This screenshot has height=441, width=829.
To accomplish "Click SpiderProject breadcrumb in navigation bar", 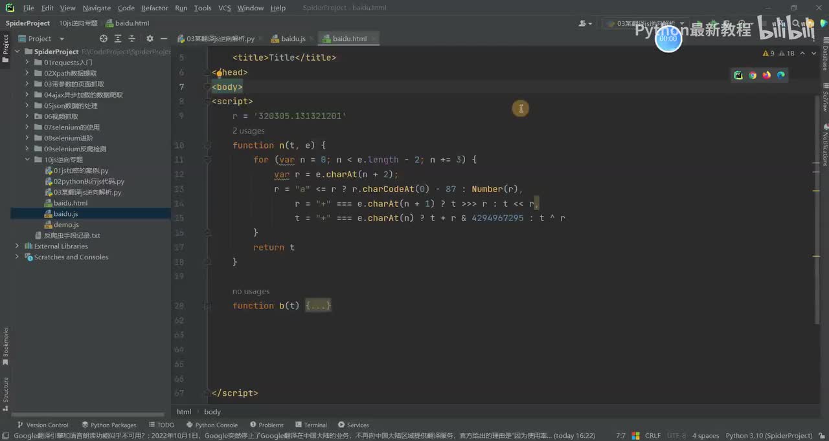I will (x=28, y=23).
